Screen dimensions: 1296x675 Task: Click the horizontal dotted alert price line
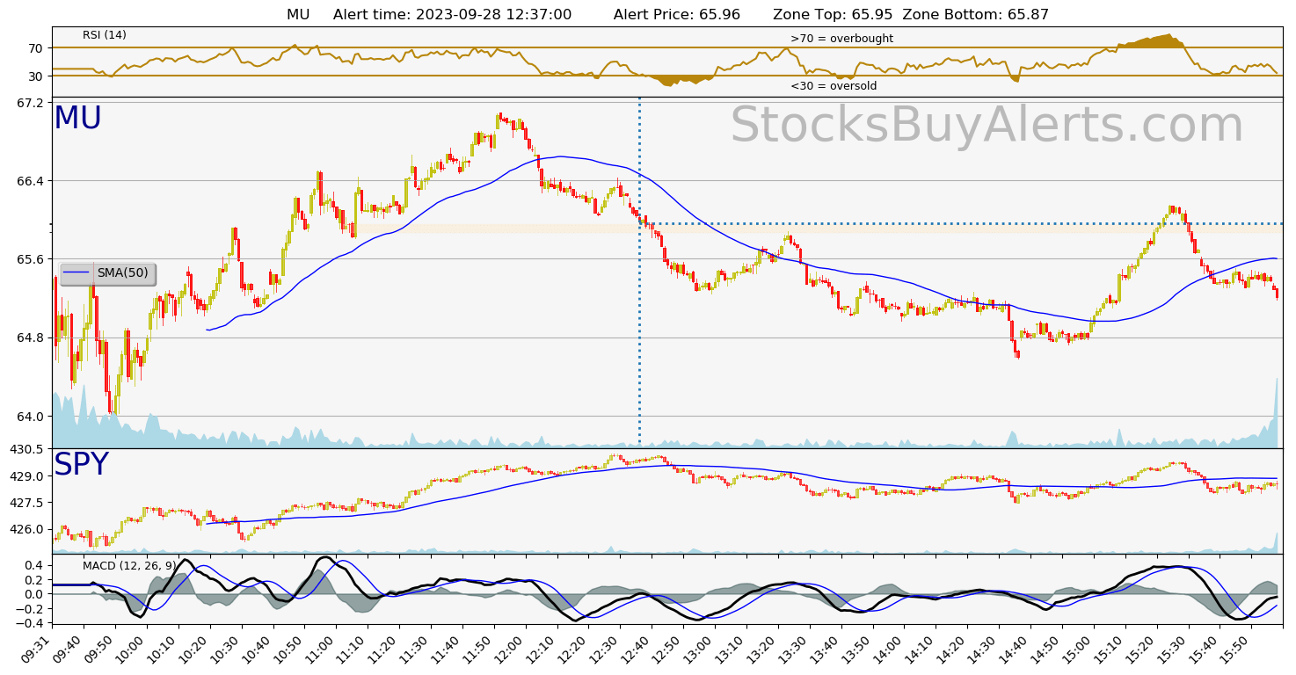point(960,223)
